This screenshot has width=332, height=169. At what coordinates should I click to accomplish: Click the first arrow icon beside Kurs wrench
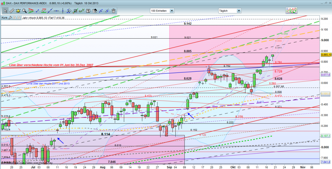pos(15,18)
